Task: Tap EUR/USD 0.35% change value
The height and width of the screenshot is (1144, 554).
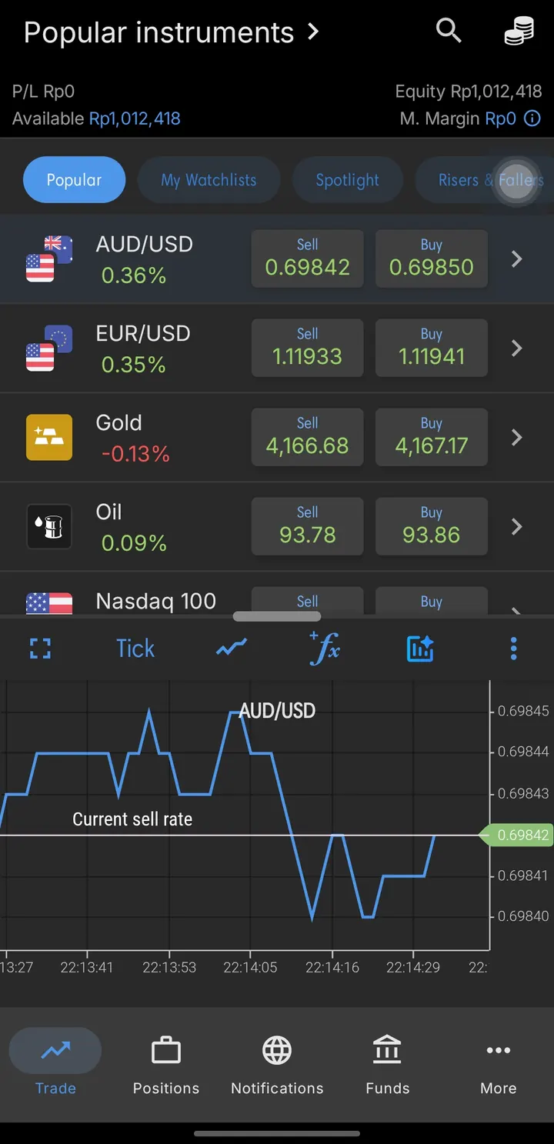Action: click(134, 365)
